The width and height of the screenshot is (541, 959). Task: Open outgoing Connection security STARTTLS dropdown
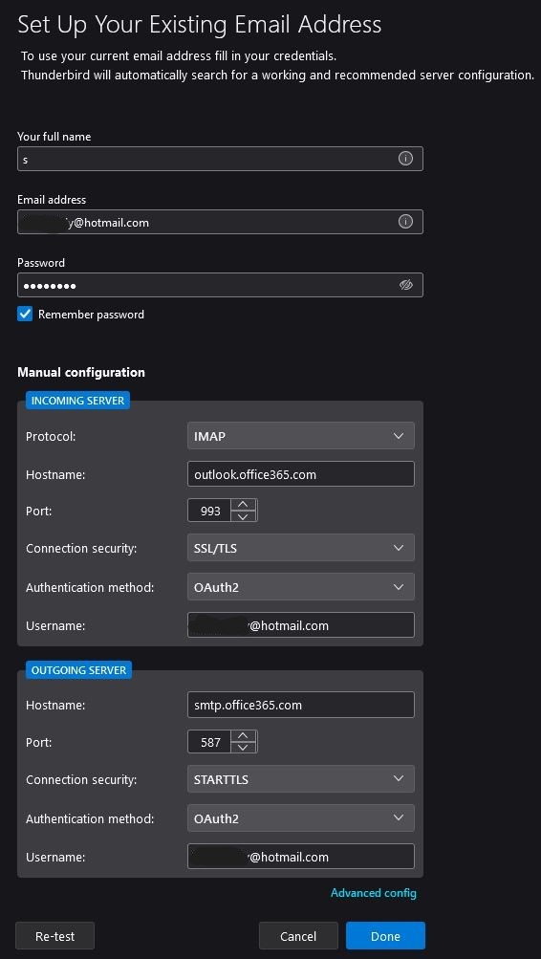pos(301,779)
